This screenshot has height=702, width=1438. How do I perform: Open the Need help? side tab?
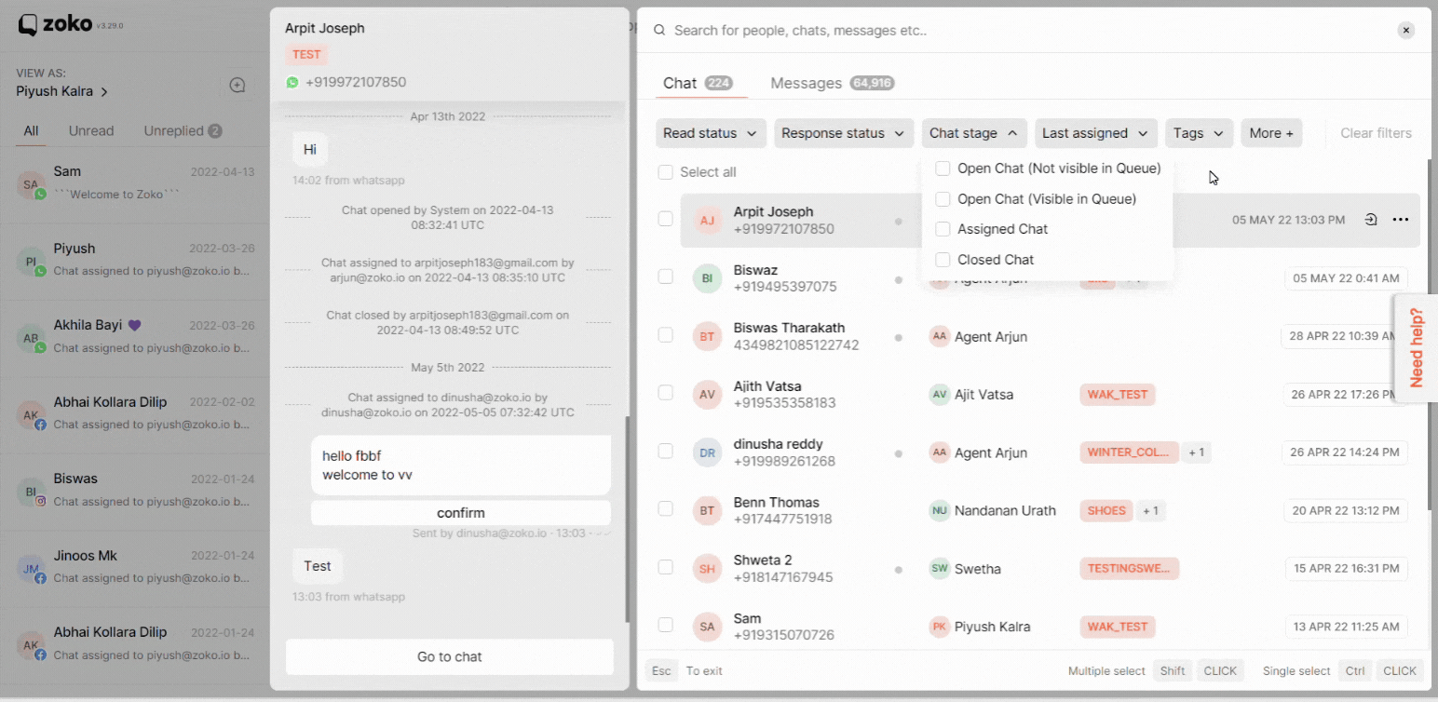1416,347
